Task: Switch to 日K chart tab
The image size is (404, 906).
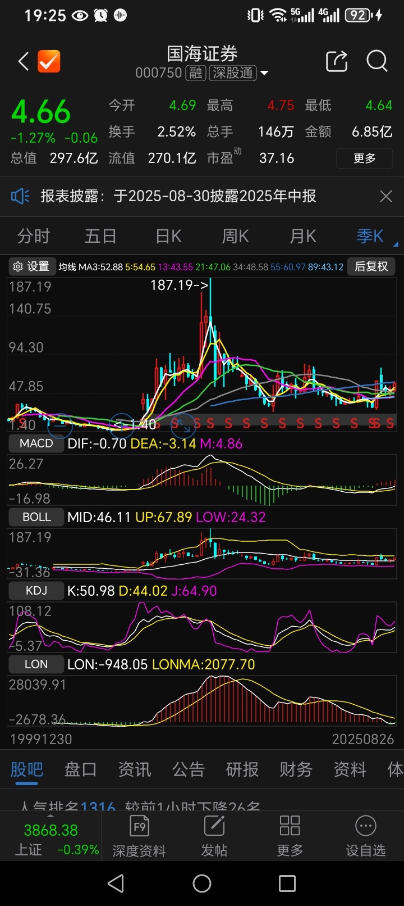Action: (x=168, y=236)
